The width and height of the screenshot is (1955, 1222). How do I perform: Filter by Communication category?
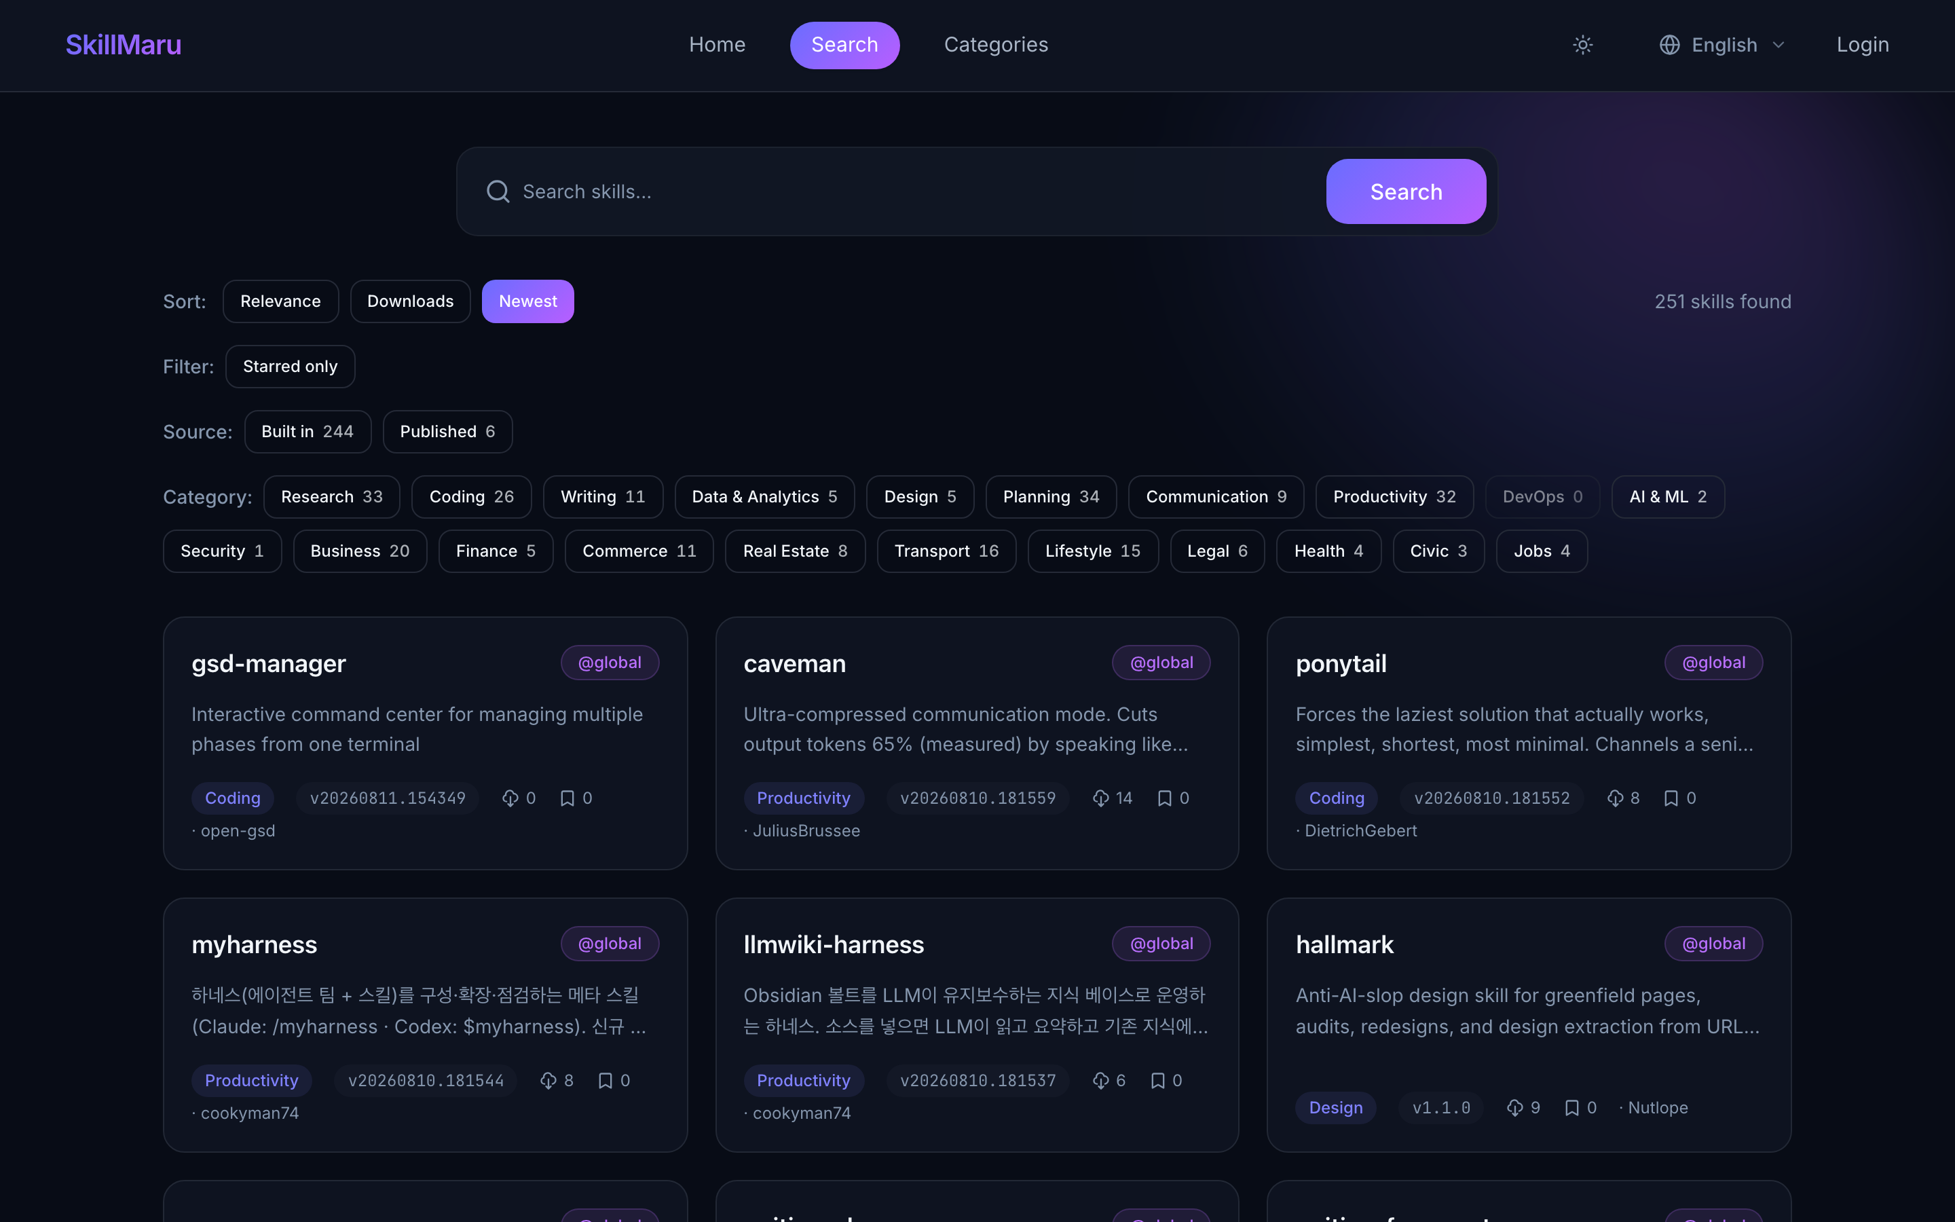pos(1216,497)
